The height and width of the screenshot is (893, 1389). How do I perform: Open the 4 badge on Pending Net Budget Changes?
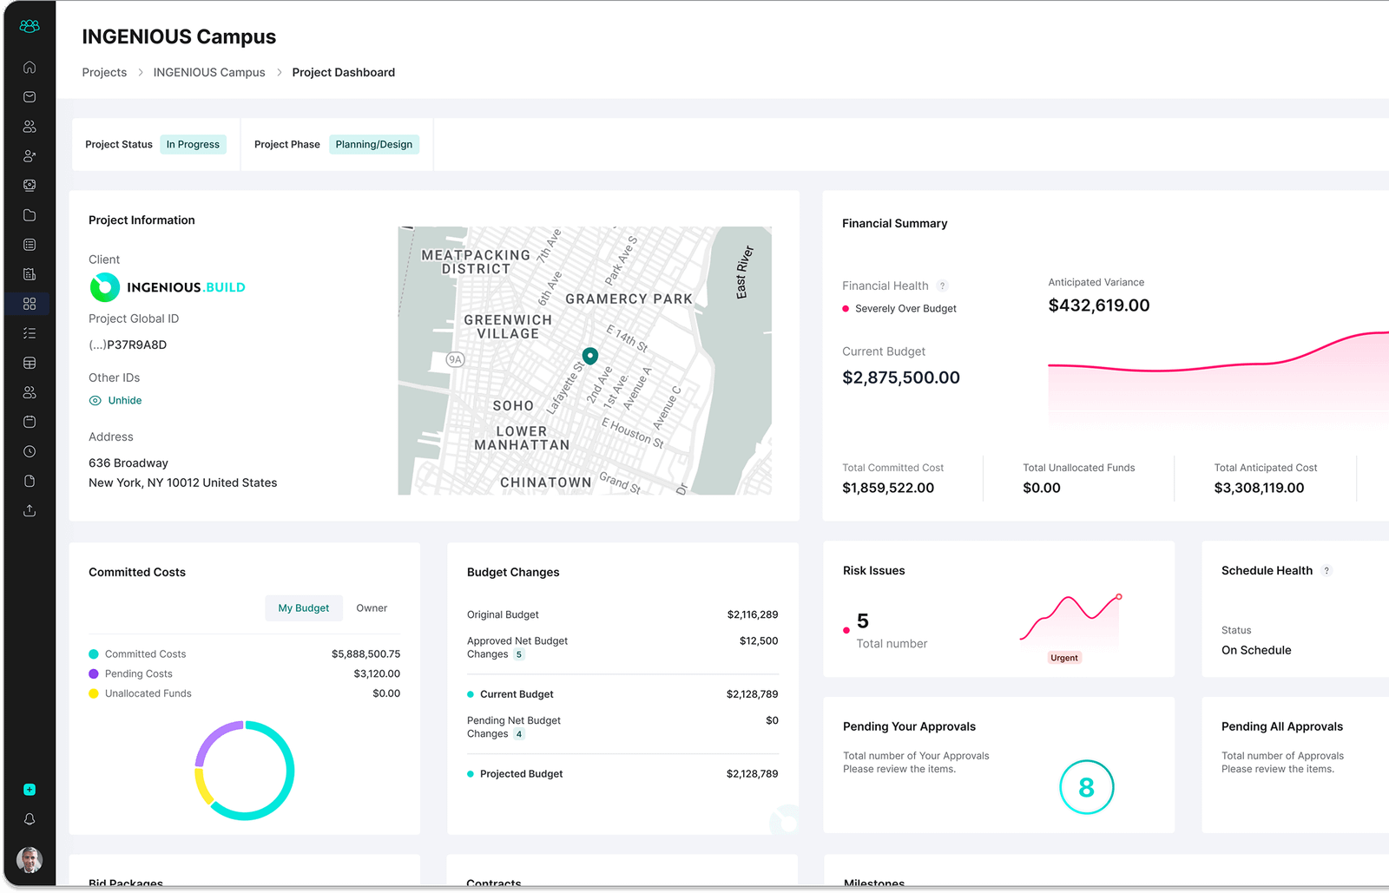pos(519,734)
